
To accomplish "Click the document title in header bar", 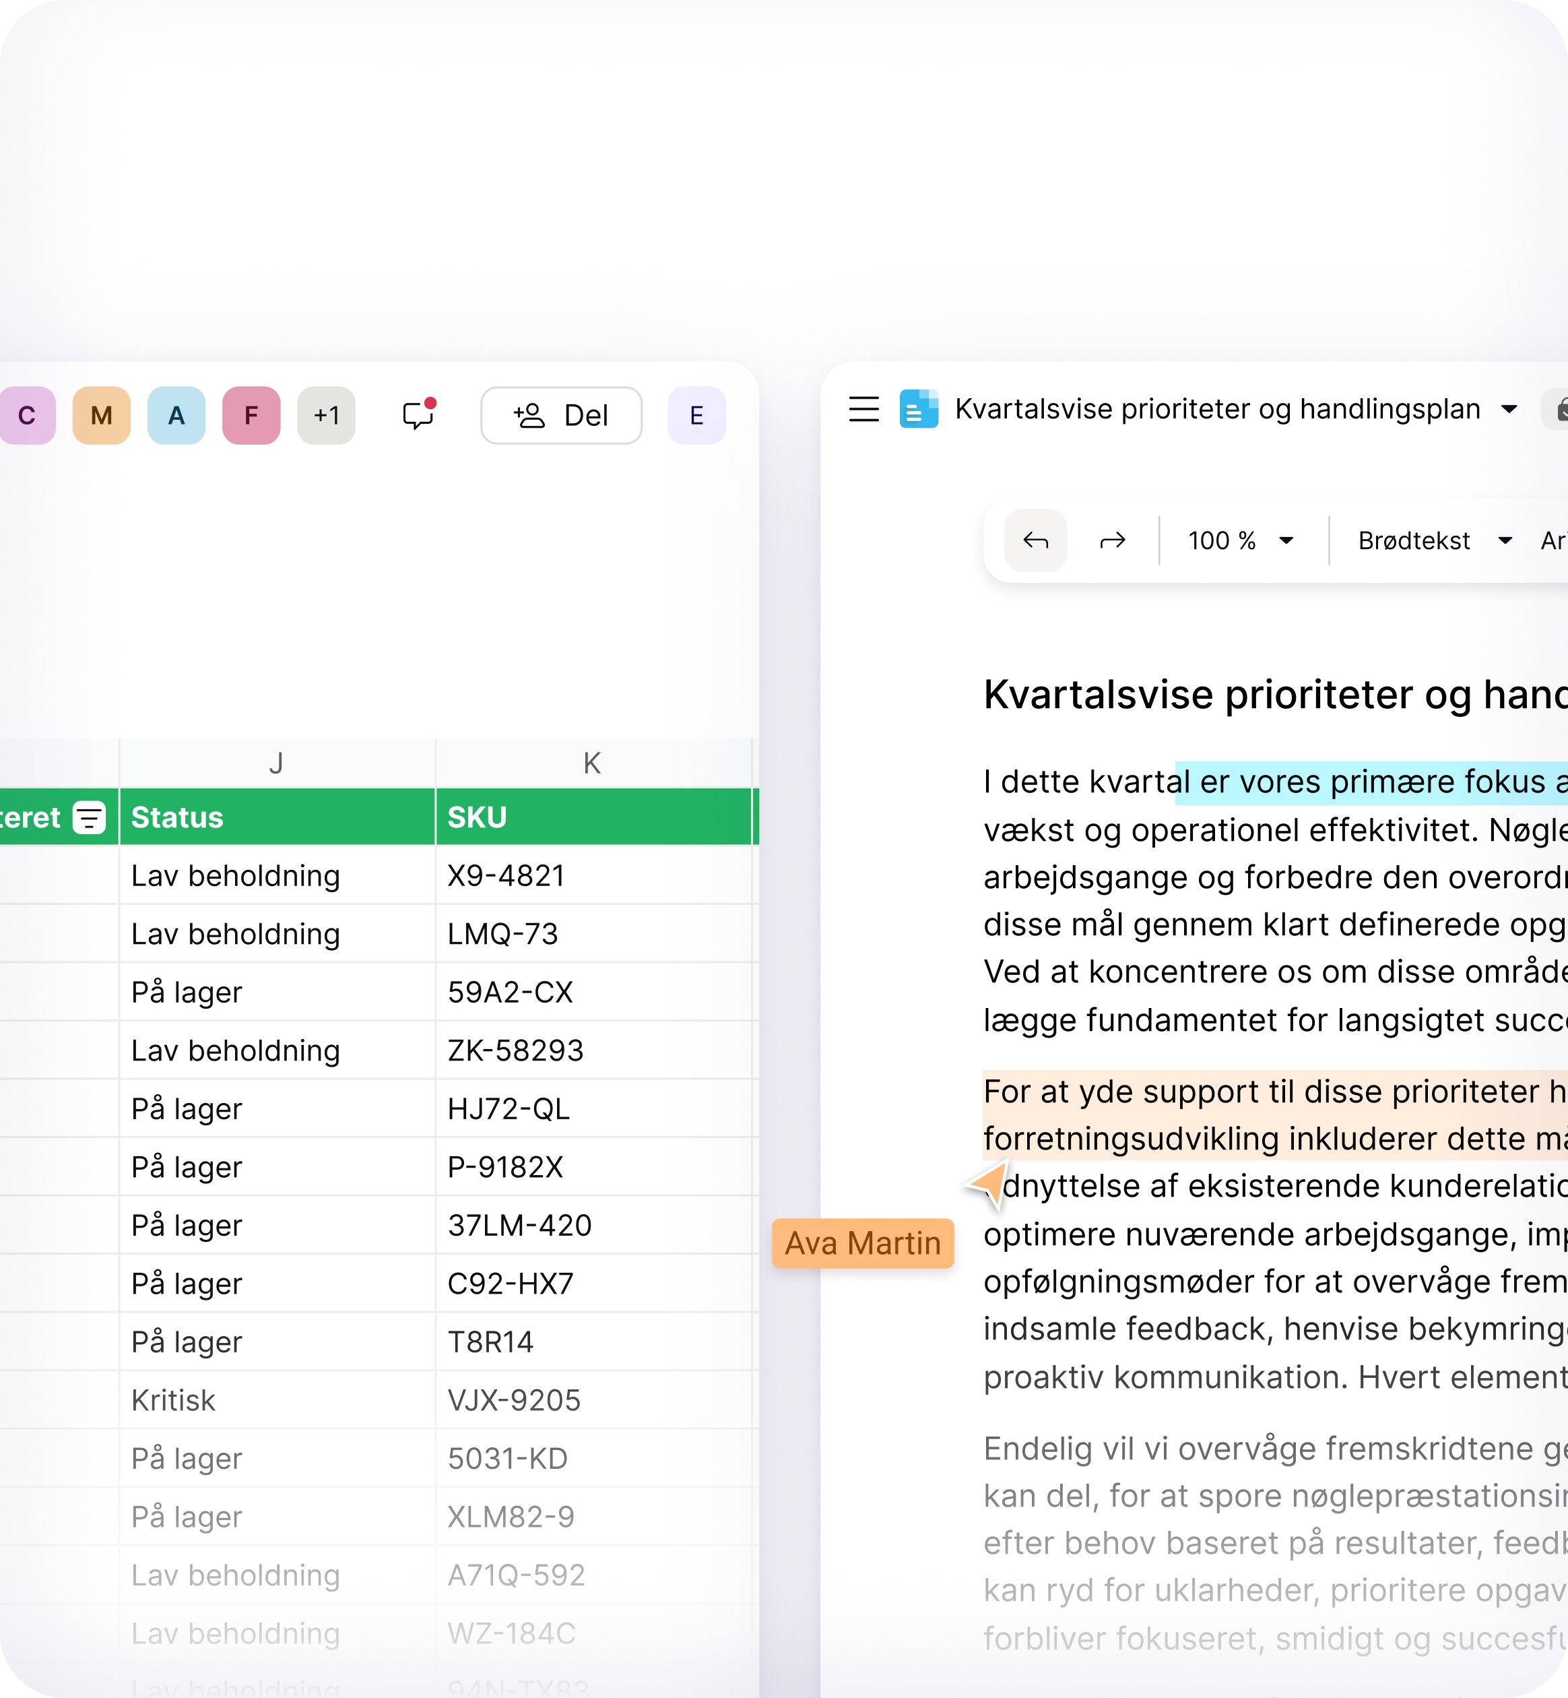I will [x=1218, y=409].
